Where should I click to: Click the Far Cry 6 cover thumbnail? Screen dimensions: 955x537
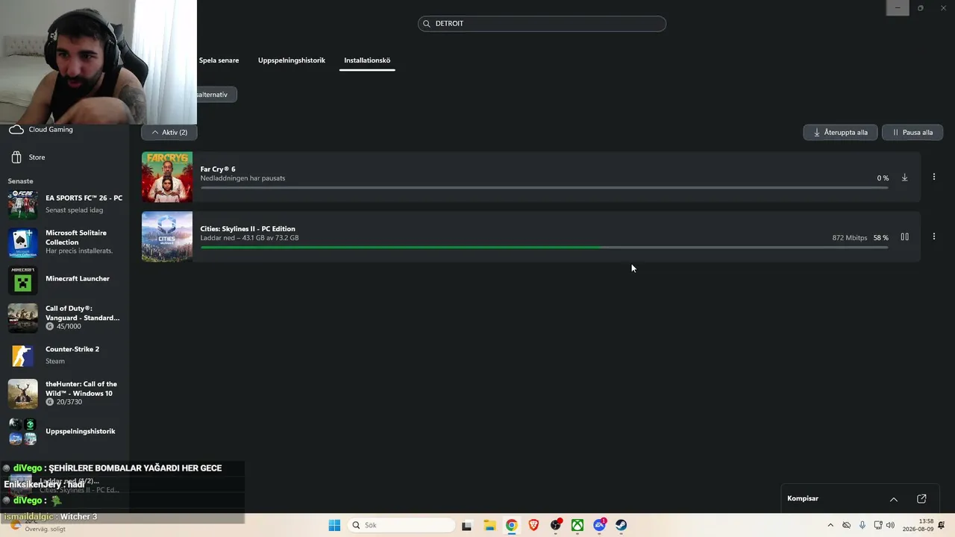167,177
